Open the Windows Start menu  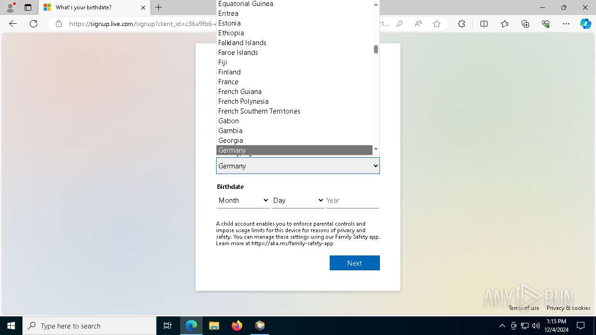tap(11, 326)
